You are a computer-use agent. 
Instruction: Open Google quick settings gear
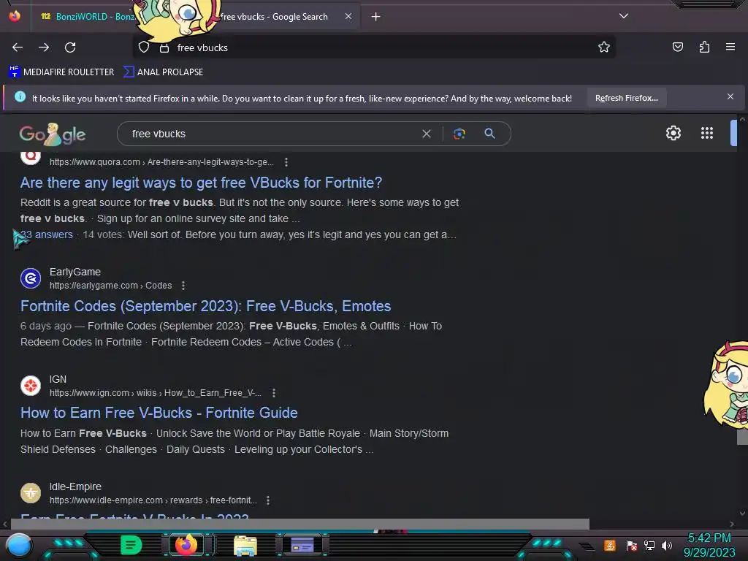click(x=673, y=133)
